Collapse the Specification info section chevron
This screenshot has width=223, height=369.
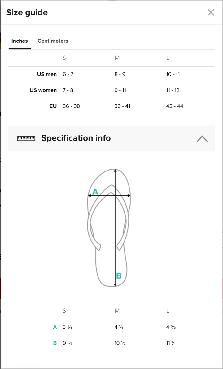(202, 138)
